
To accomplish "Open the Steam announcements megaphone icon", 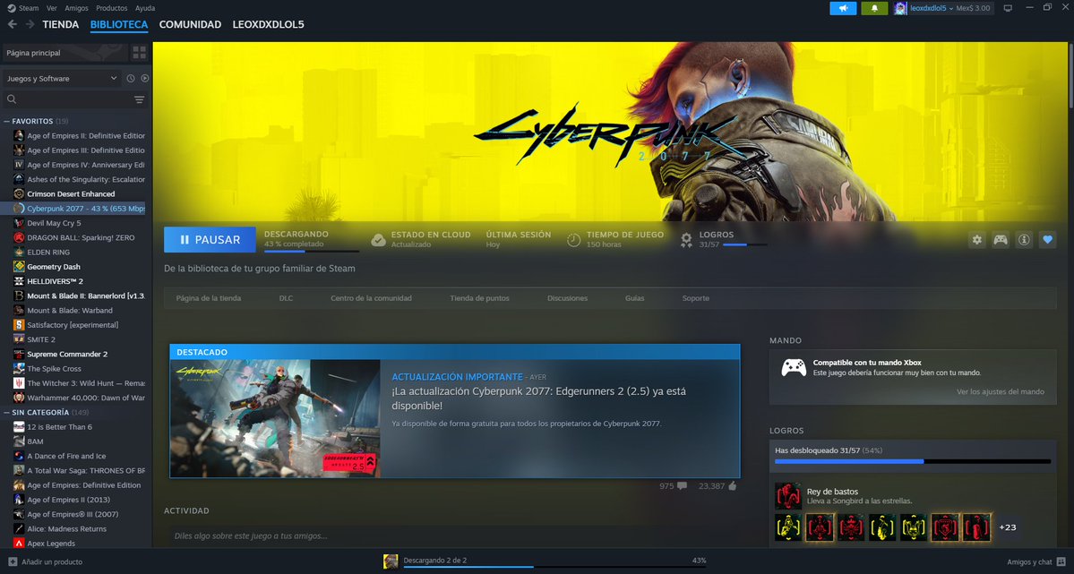I will pos(843,8).
